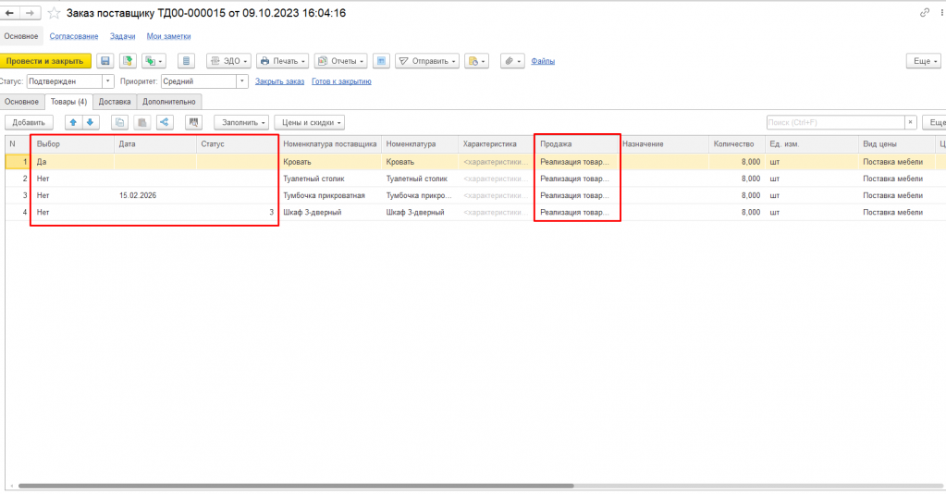946x494 pixels.
Task: Click the copy rows icon
Action: pyautogui.click(x=119, y=122)
